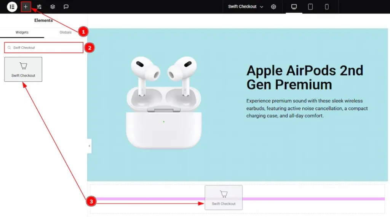Open page settings gear icon

(x=273, y=7)
